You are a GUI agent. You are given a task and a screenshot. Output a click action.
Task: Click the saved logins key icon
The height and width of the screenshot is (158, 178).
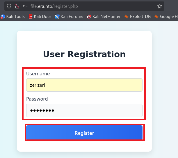[25, 6]
